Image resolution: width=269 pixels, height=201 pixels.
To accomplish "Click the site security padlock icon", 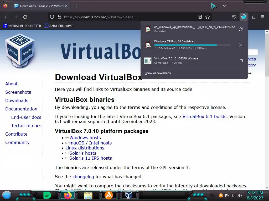I will point(59,17).
